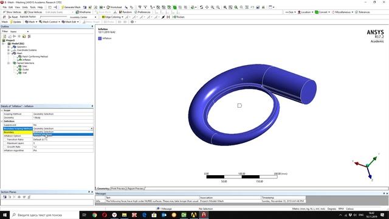The height and width of the screenshot is (219, 389).
Task: Toggle Close Vertices
Action: tap(33, 12)
